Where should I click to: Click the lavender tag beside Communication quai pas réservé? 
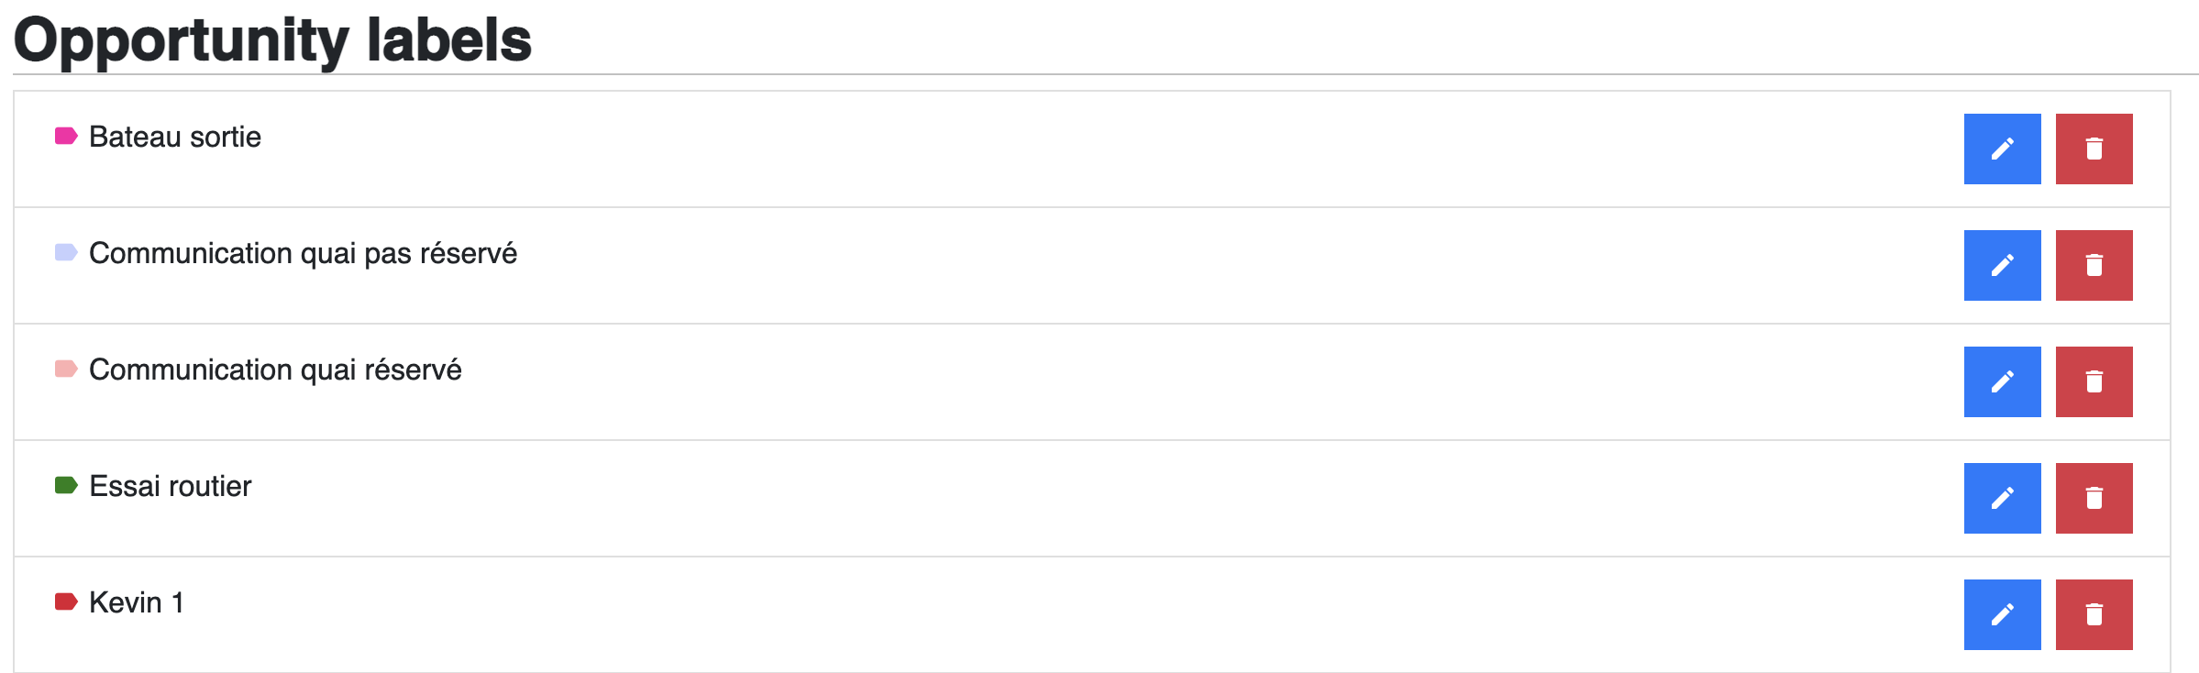[66, 252]
